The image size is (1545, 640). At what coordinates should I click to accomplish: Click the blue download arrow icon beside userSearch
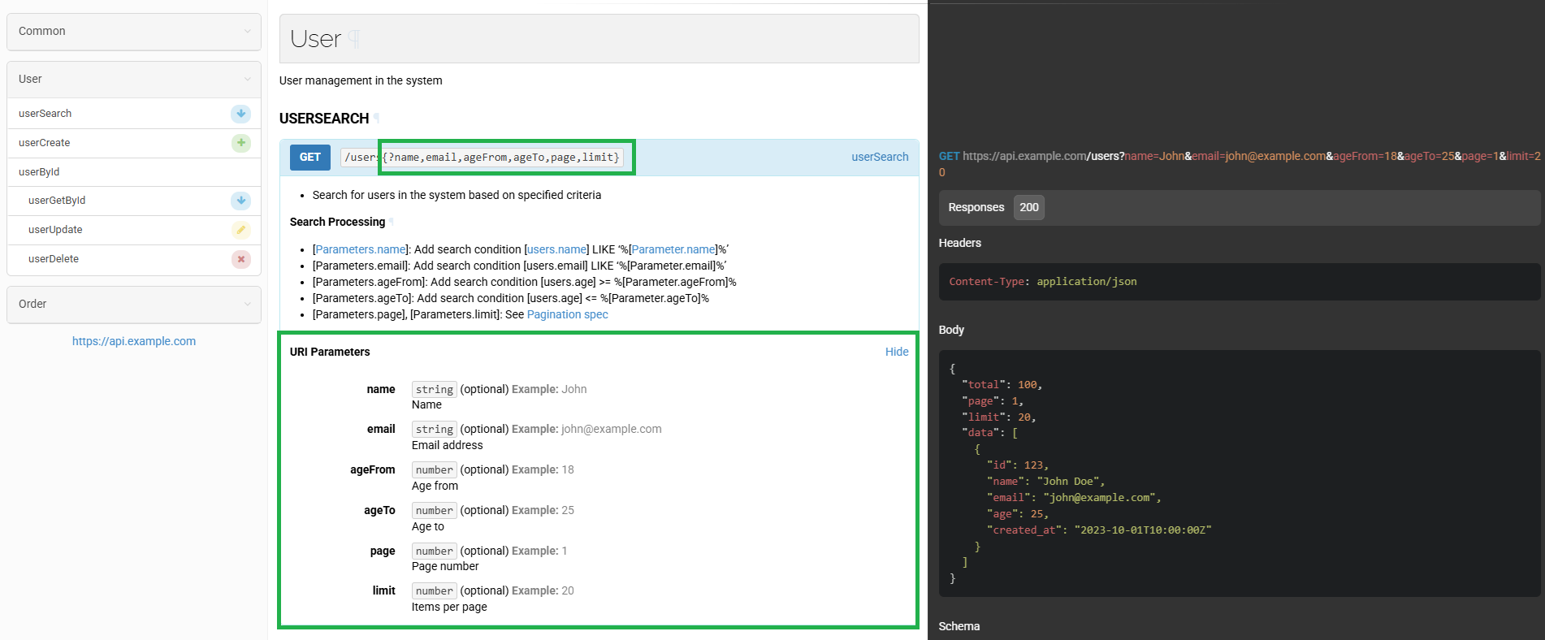point(240,114)
